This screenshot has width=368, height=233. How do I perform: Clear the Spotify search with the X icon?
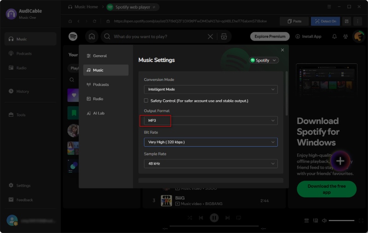point(210,37)
